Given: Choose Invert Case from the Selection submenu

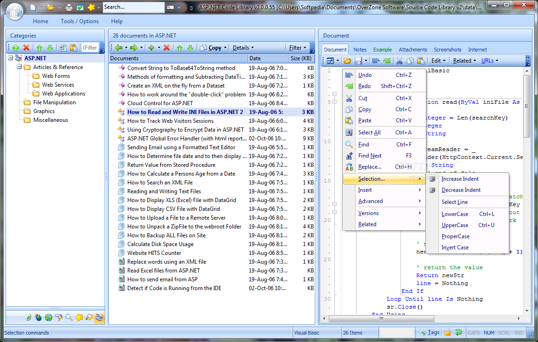Looking at the screenshot, I should click(467, 247).
